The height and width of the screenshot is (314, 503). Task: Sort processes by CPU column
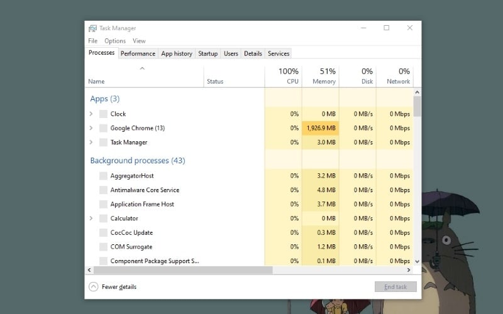(284, 77)
